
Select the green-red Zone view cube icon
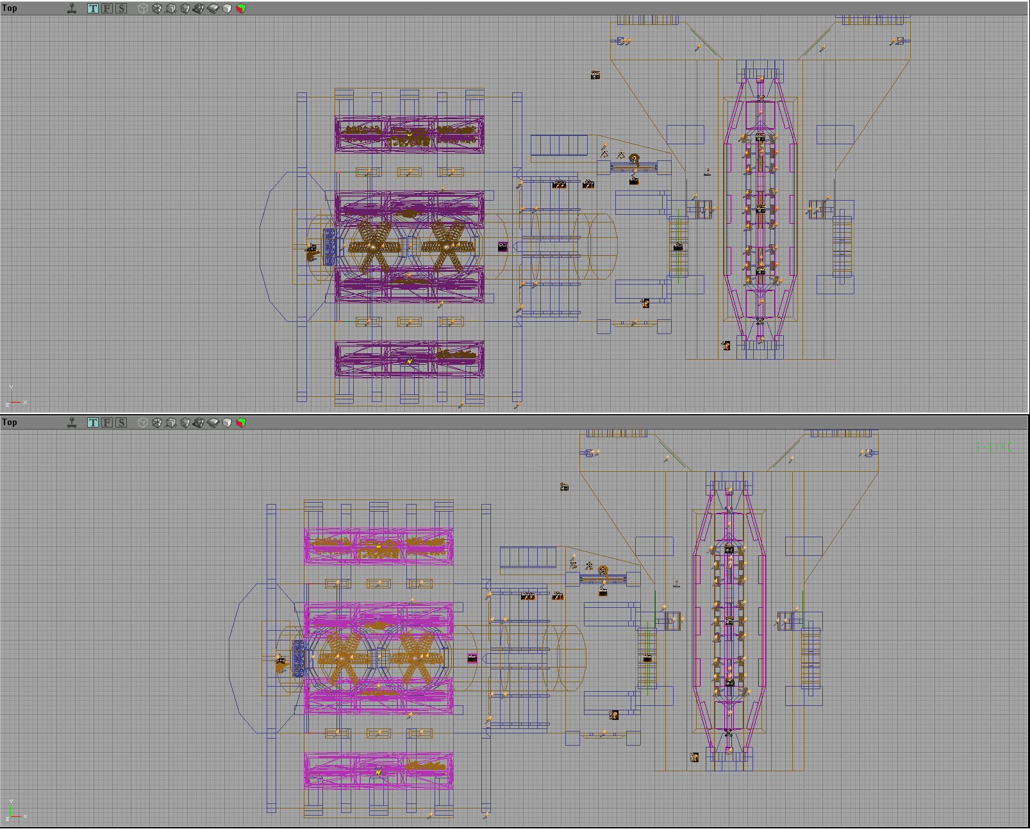pyautogui.click(x=242, y=8)
